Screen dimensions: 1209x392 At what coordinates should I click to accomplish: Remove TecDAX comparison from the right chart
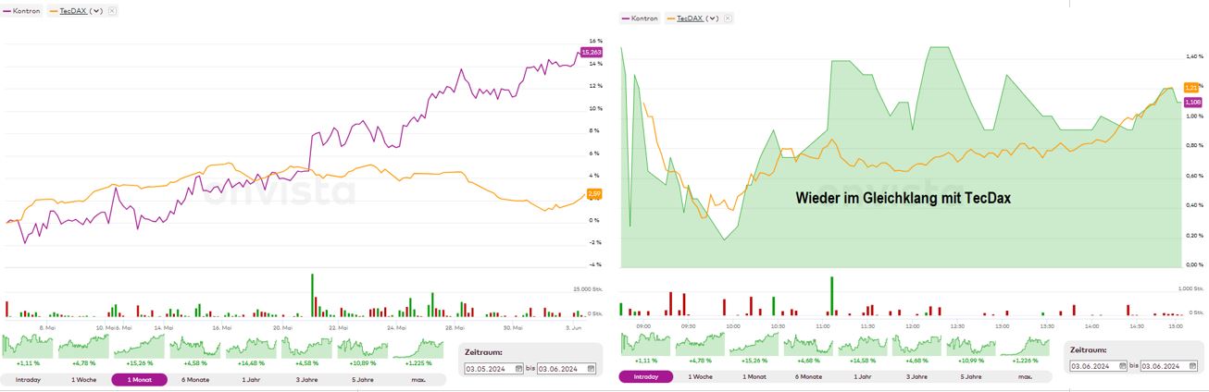[728, 18]
